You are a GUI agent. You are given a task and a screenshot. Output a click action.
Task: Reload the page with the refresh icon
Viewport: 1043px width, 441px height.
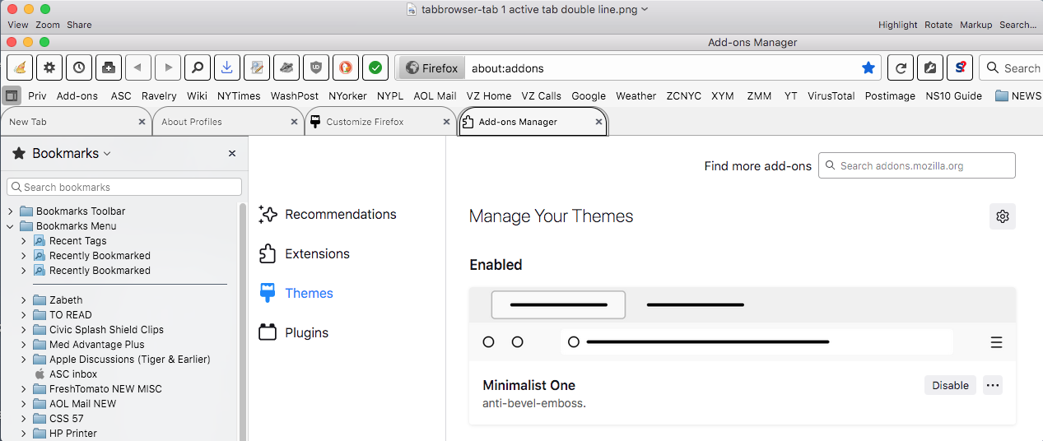901,67
